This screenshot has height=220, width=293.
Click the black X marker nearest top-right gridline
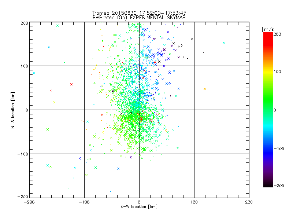[192, 39]
